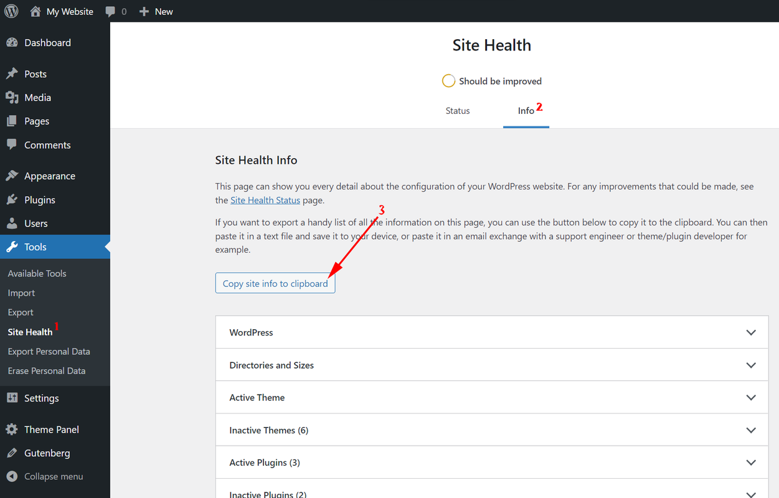
Task: Click the Theme Panel gear icon
Action: click(12, 429)
